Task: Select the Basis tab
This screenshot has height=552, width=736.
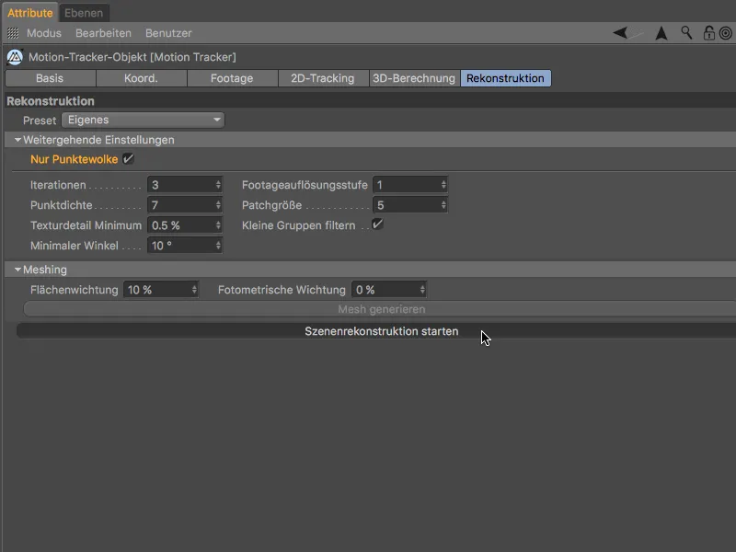Action: (x=50, y=78)
